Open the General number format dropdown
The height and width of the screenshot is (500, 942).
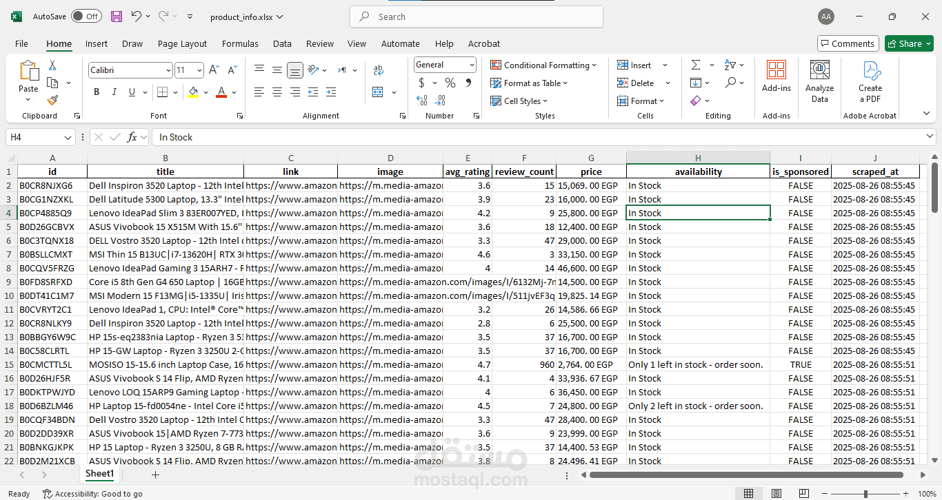click(472, 65)
